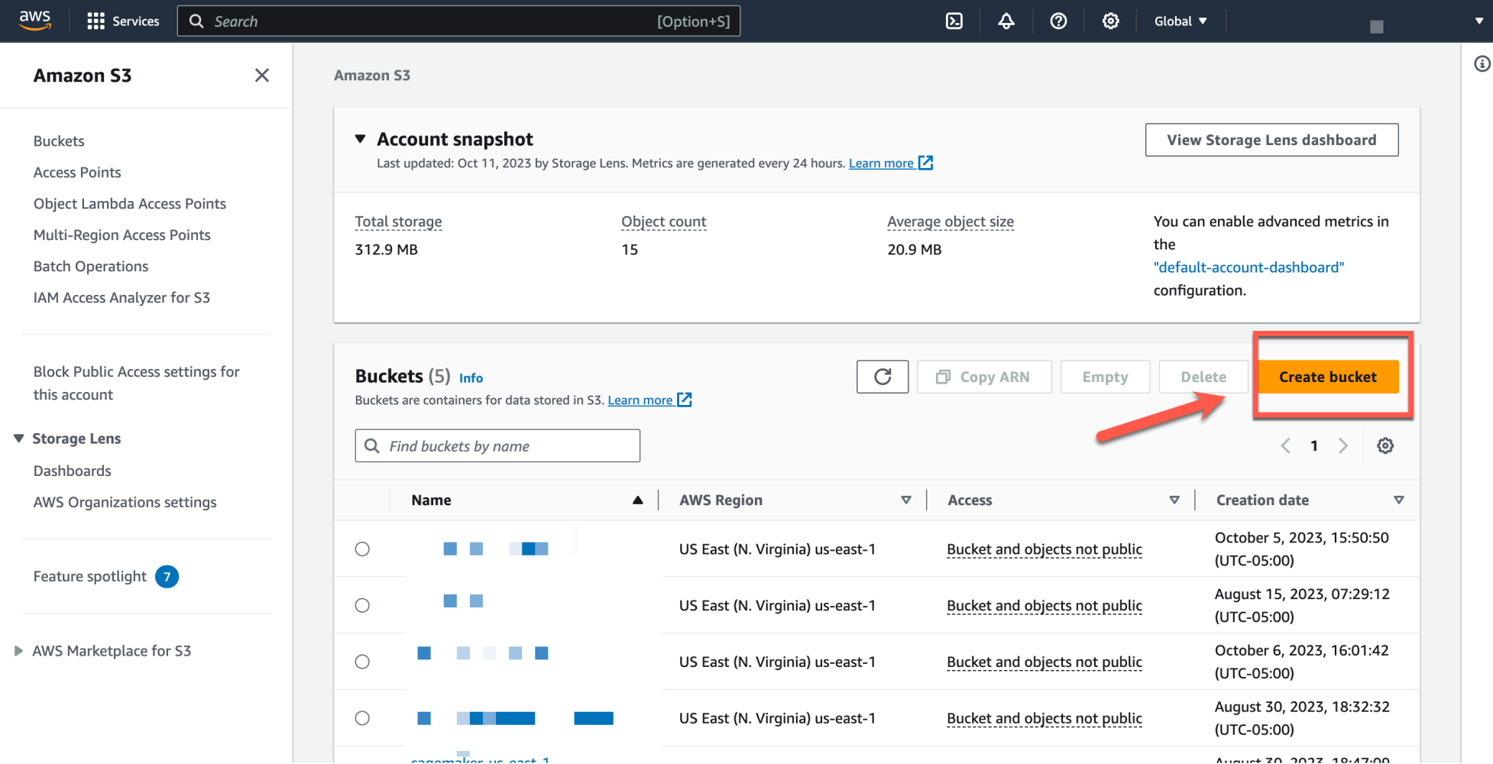Image resolution: width=1493 pixels, height=764 pixels.
Task: Open Storage Lens Dashboards
Action: (73, 471)
